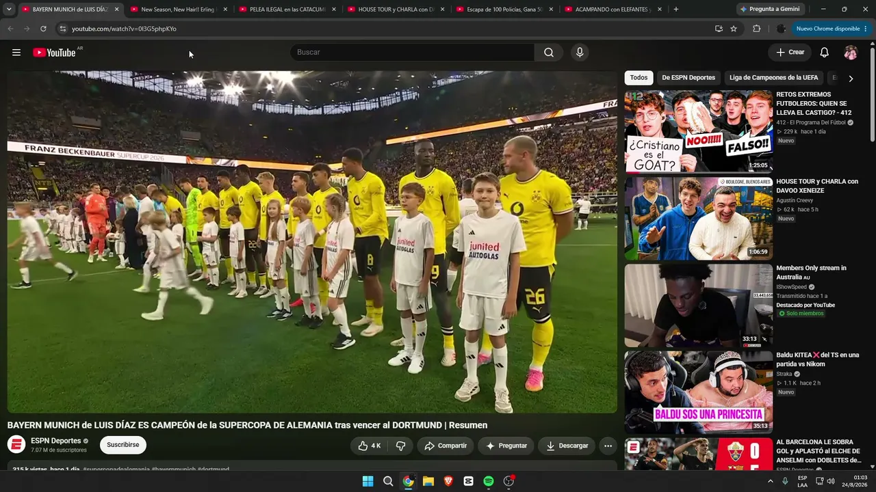This screenshot has height=492, width=876.
Task: Start voice search with the microphone
Action: (580, 53)
